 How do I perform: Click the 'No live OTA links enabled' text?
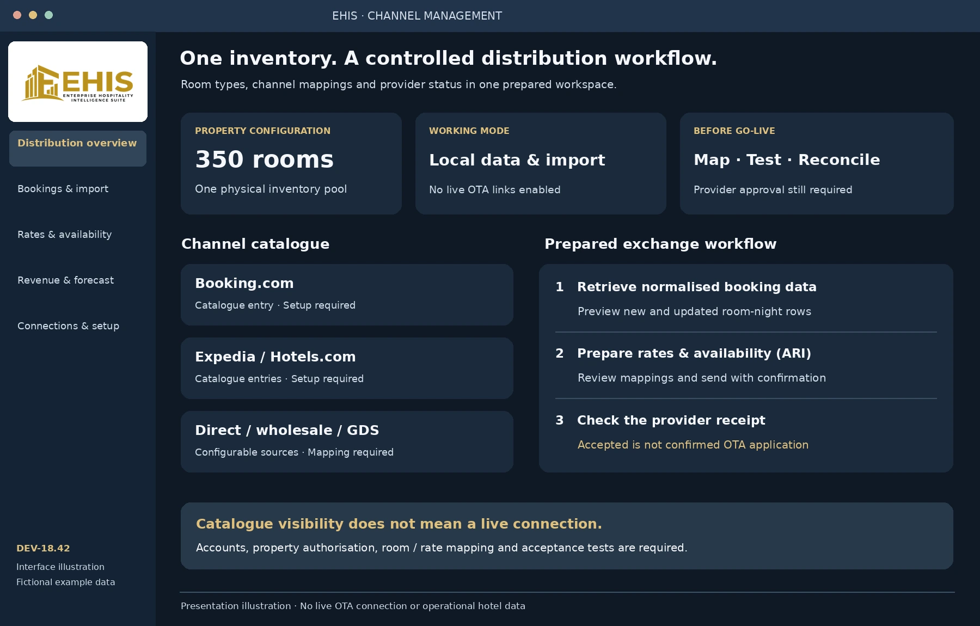495,190
